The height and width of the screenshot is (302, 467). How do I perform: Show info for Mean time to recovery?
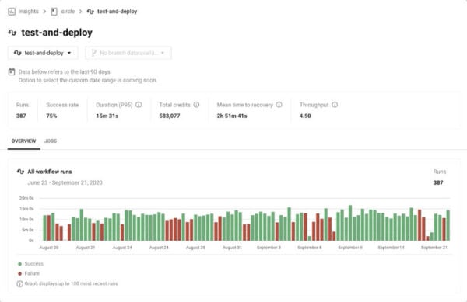click(279, 105)
